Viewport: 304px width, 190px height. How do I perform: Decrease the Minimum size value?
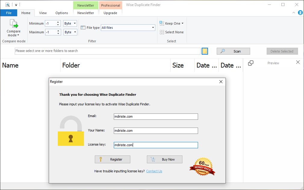(x=58, y=25)
